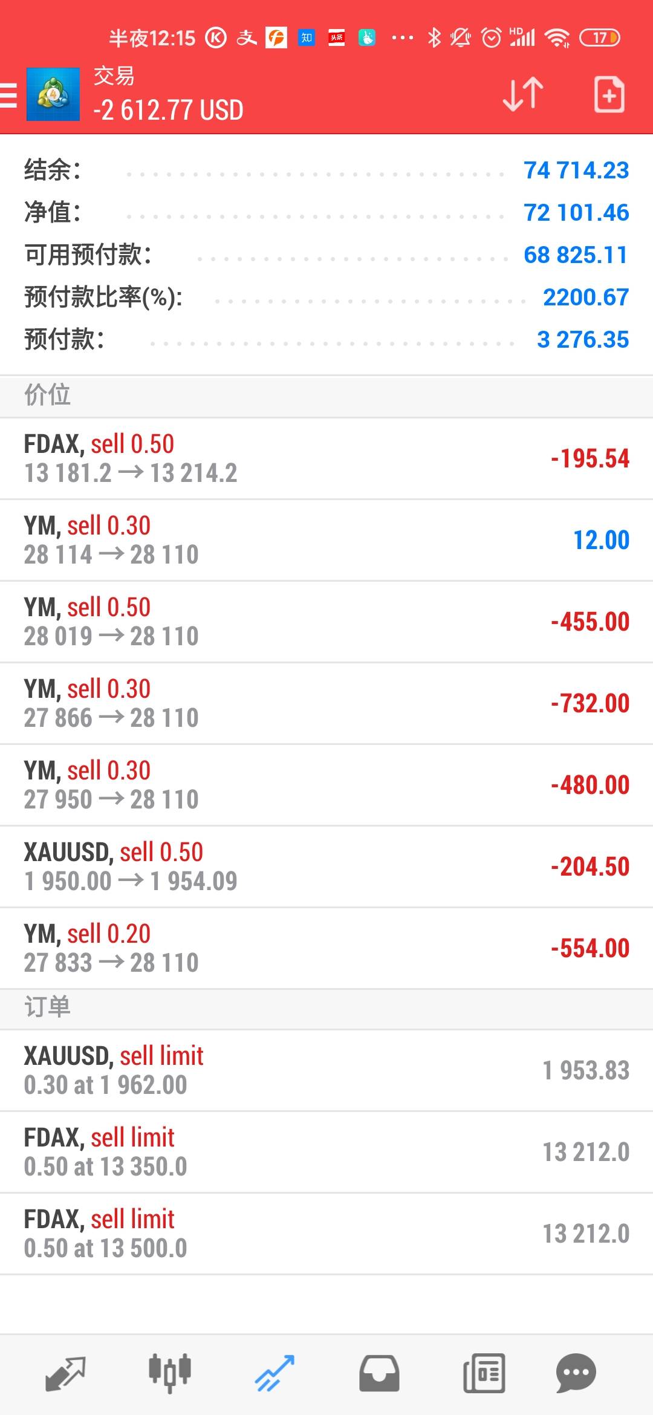Open the History inbox tab
Image resolution: width=653 pixels, height=1415 pixels.
point(379,1373)
